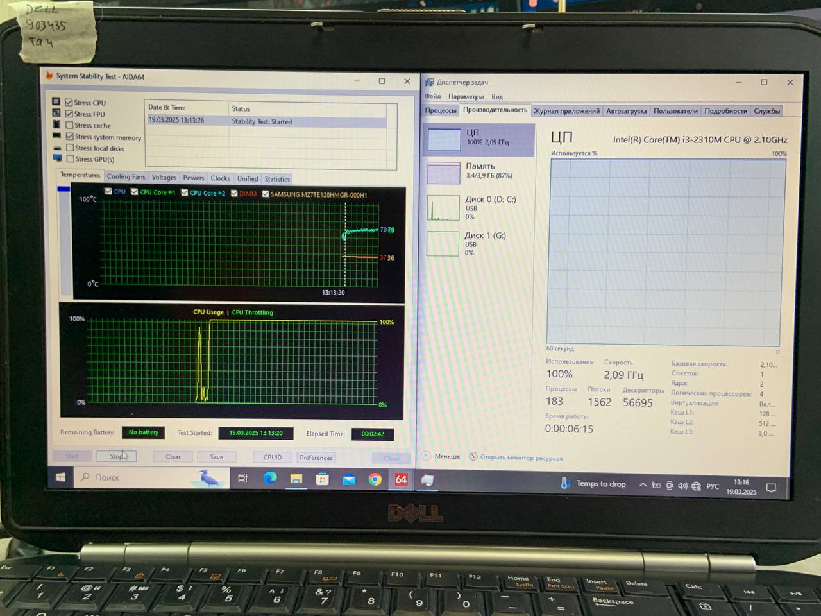Open the notification center icon
Screen dimensions: 821x616
(x=771, y=488)
